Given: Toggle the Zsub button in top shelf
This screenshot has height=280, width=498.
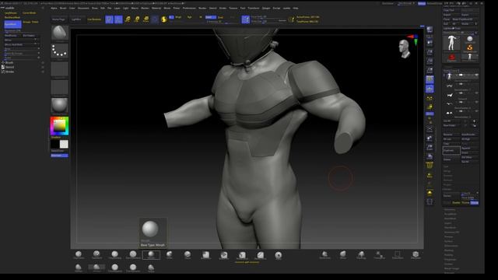Looking at the screenshot, I should point(221,17).
